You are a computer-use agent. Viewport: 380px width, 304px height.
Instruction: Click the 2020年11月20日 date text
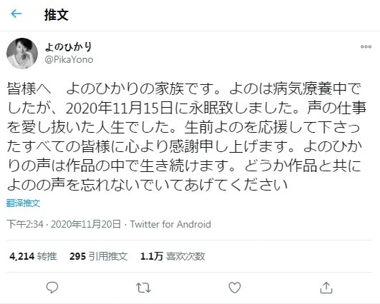(86, 224)
